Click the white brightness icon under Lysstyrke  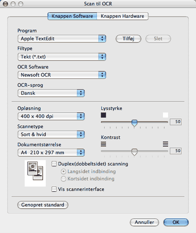(166, 115)
